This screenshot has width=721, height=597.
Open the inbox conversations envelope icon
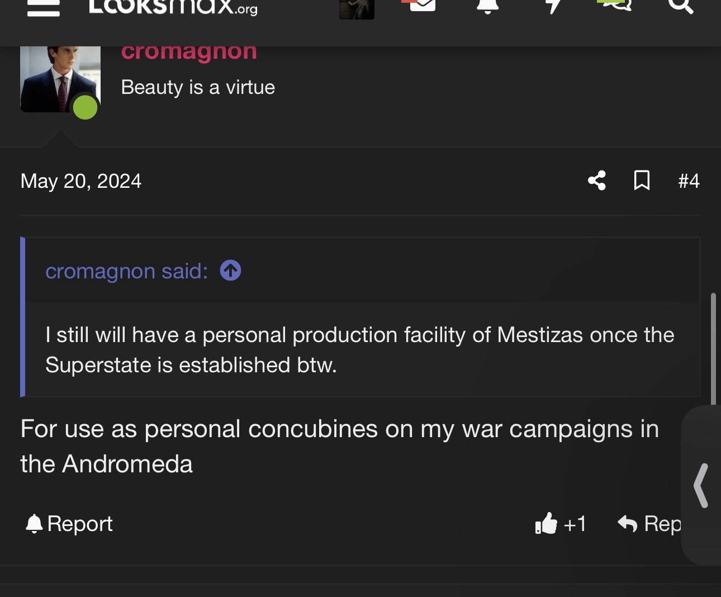[x=422, y=6]
